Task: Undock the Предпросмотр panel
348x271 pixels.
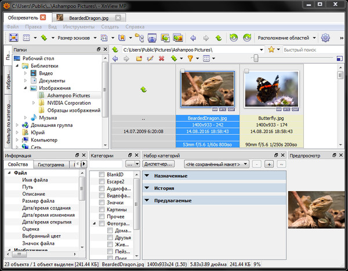Action: click(x=334, y=155)
